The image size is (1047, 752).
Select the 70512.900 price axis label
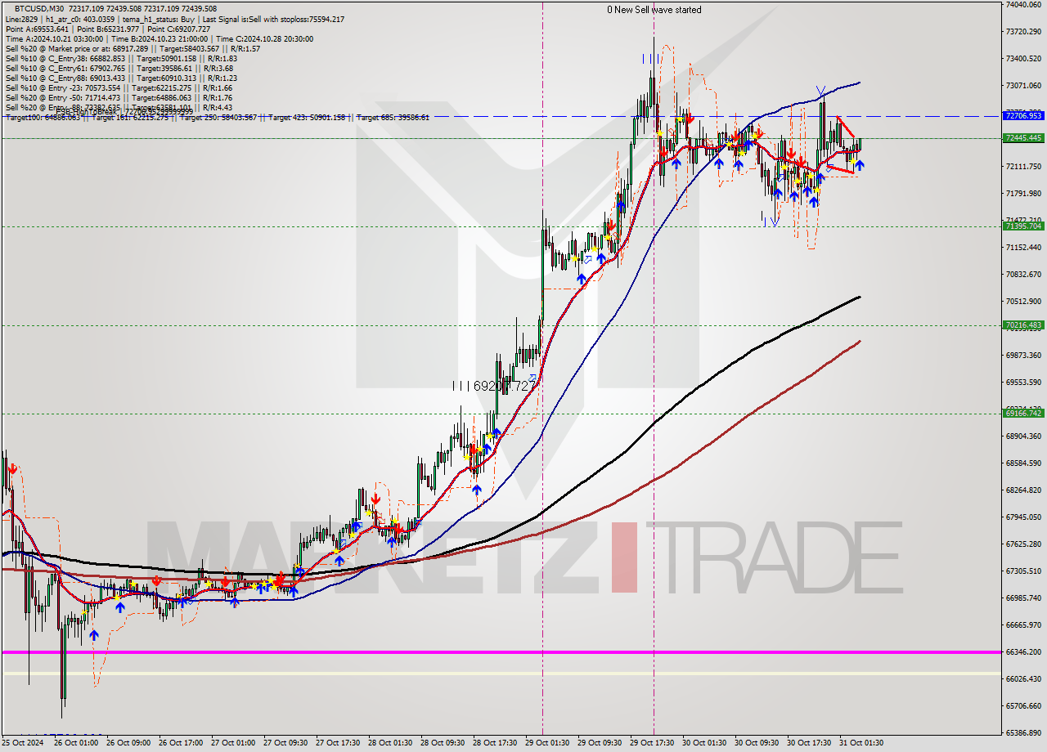pyautogui.click(x=1023, y=301)
